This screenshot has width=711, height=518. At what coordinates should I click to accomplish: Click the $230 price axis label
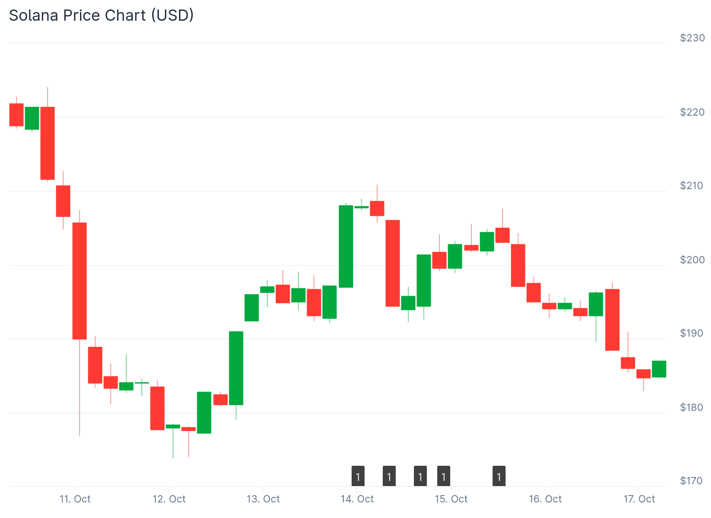coord(692,38)
